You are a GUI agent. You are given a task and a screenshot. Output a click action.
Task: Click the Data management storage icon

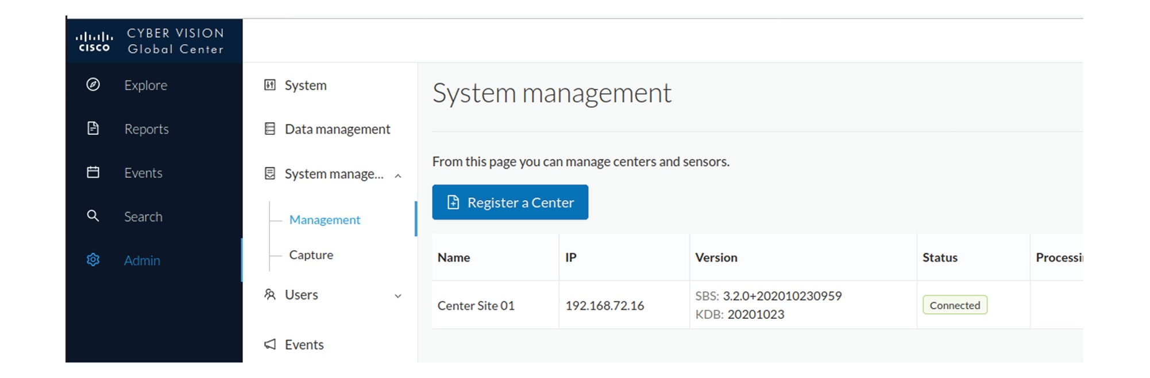pyautogui.click(x=270, y=128)
